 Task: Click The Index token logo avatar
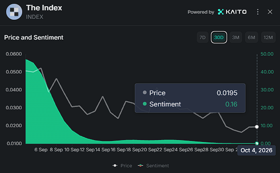point(14,12)
